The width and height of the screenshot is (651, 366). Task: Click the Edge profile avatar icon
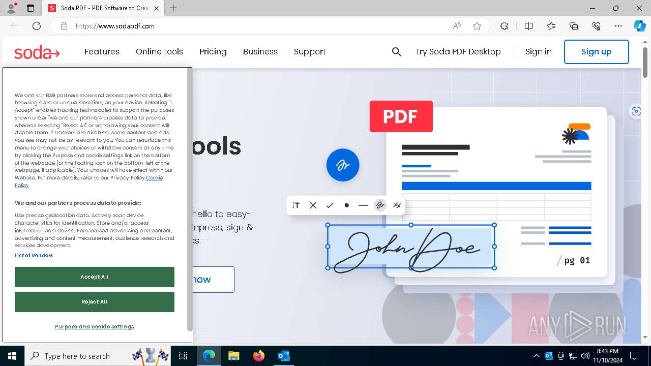pos(11,8)
